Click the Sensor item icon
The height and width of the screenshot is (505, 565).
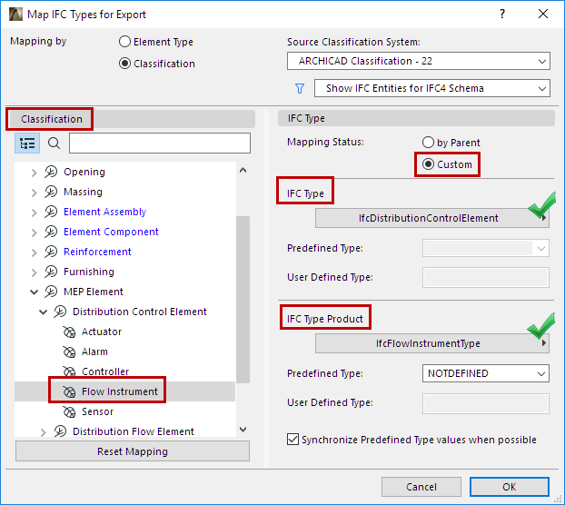pos(69,411)
